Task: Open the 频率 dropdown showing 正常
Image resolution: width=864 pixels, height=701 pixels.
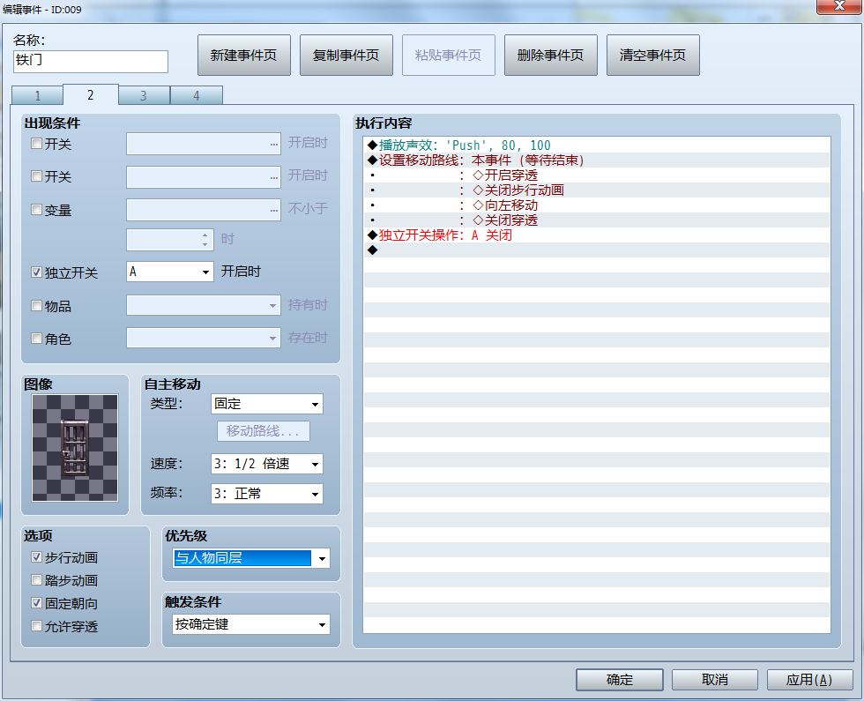Action: click(266, 494)
